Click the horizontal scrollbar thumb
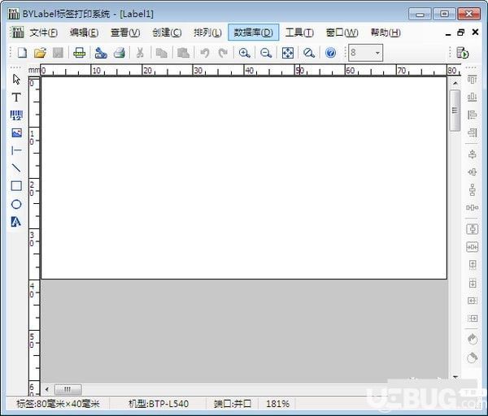 coord(68,389)
